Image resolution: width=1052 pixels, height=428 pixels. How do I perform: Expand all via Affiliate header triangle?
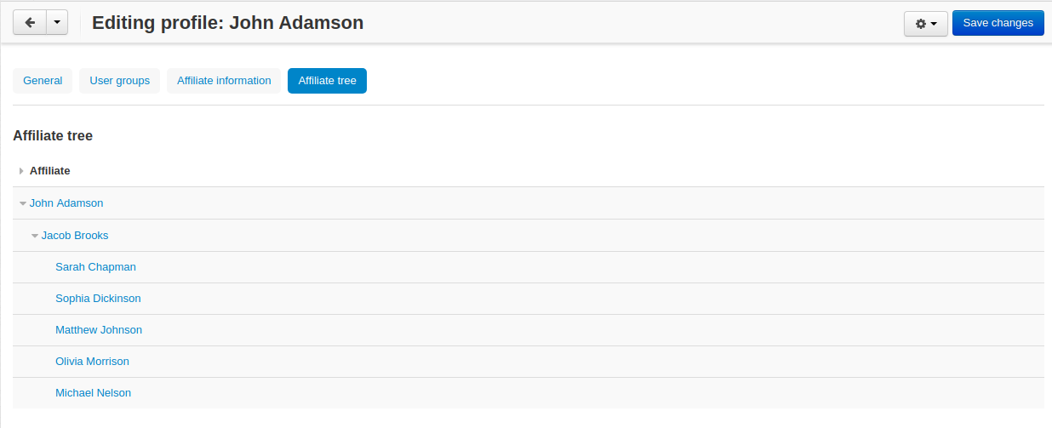coord(21,171)
